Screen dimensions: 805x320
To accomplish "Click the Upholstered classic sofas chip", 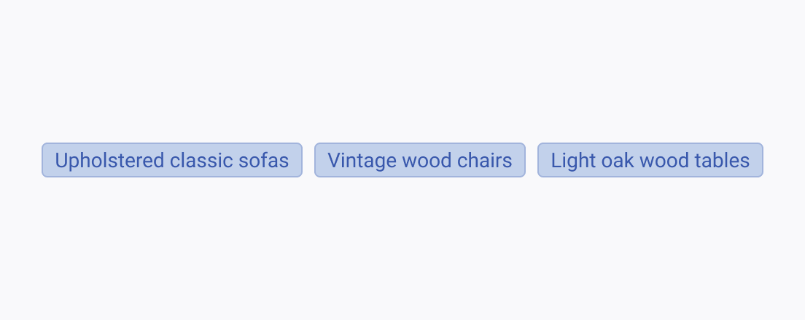I will (172, 160).
